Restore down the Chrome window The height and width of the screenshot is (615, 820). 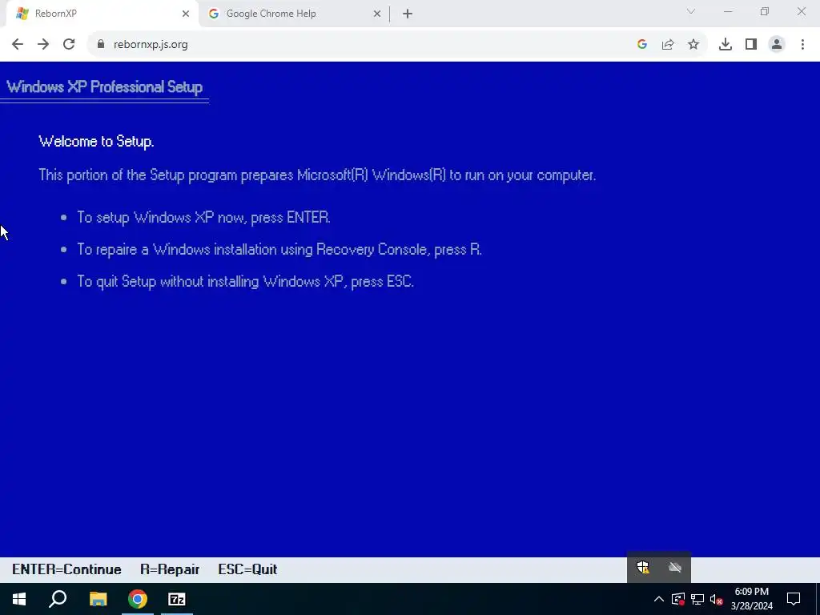765,11
